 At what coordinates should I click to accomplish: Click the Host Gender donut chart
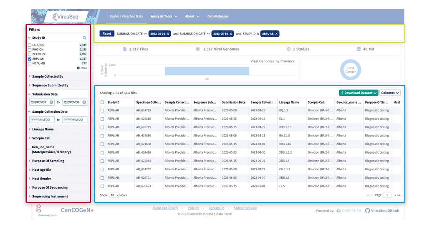pyautogui.click(x=351, y=70)
